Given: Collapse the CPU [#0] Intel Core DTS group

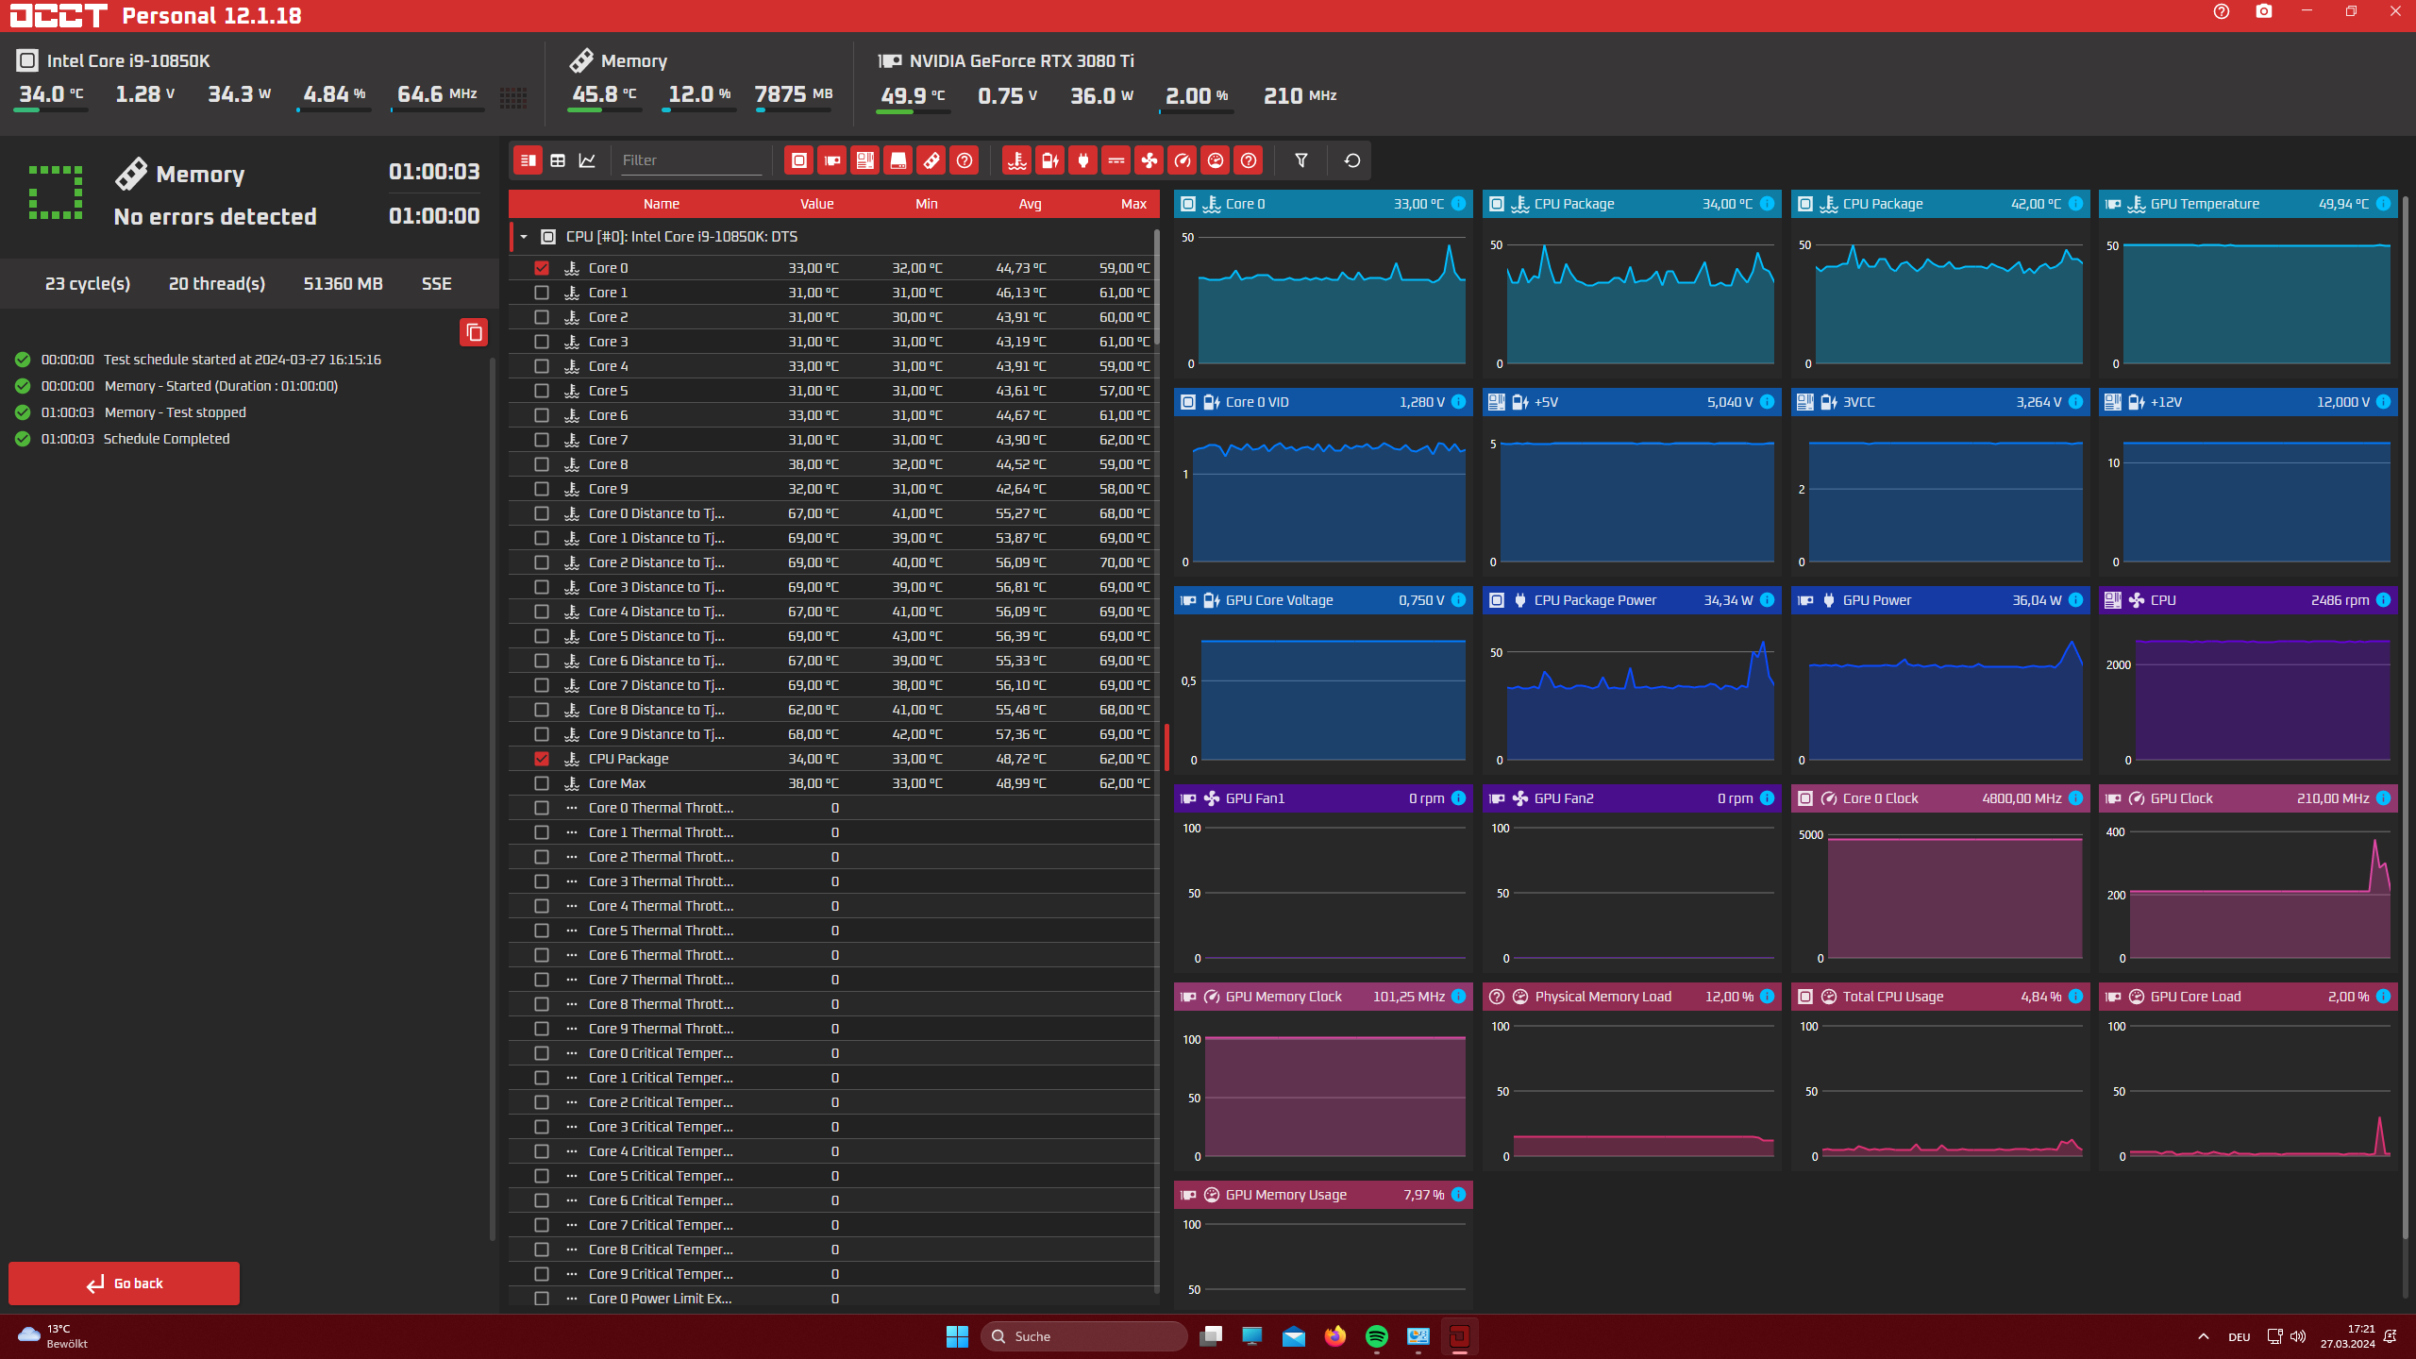Looking at the screenshot, I should (x=524, y=237).
